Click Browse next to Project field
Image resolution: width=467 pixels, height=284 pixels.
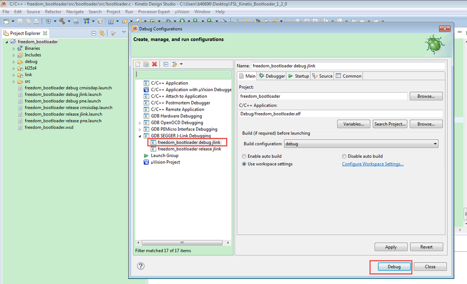click(x=426, y=96)
